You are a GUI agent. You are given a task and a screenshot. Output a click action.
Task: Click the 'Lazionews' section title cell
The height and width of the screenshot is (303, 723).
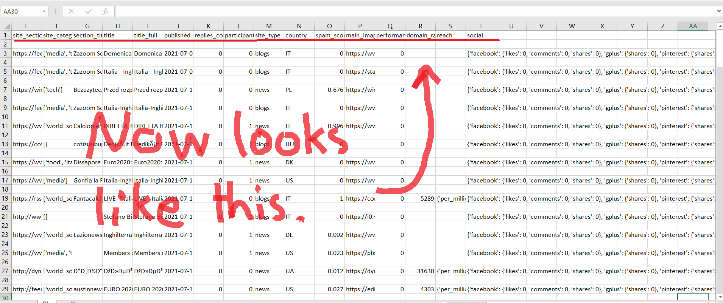point(87,235)
